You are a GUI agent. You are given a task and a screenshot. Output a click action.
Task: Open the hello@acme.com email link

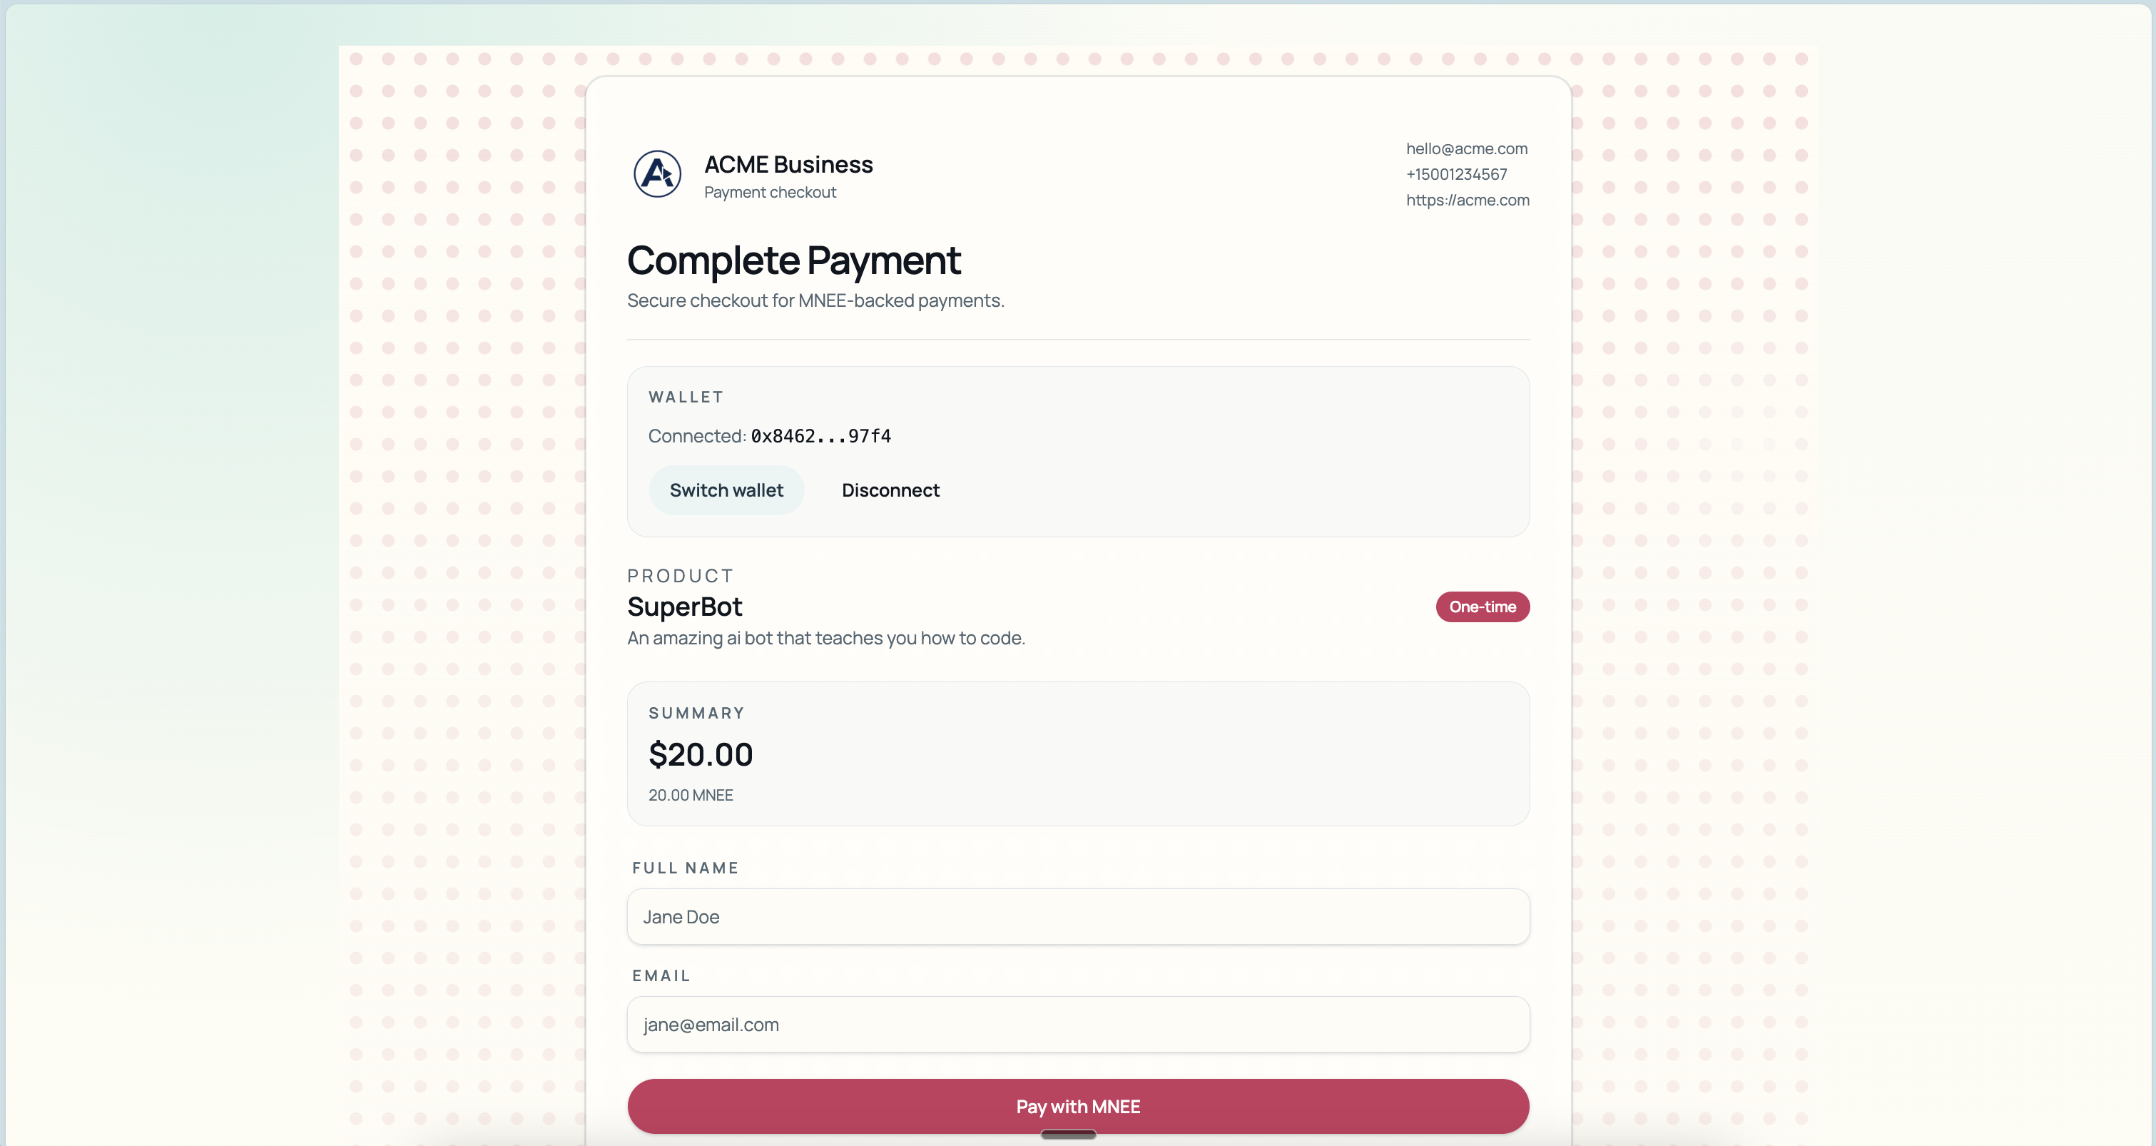coord(1466,148)
